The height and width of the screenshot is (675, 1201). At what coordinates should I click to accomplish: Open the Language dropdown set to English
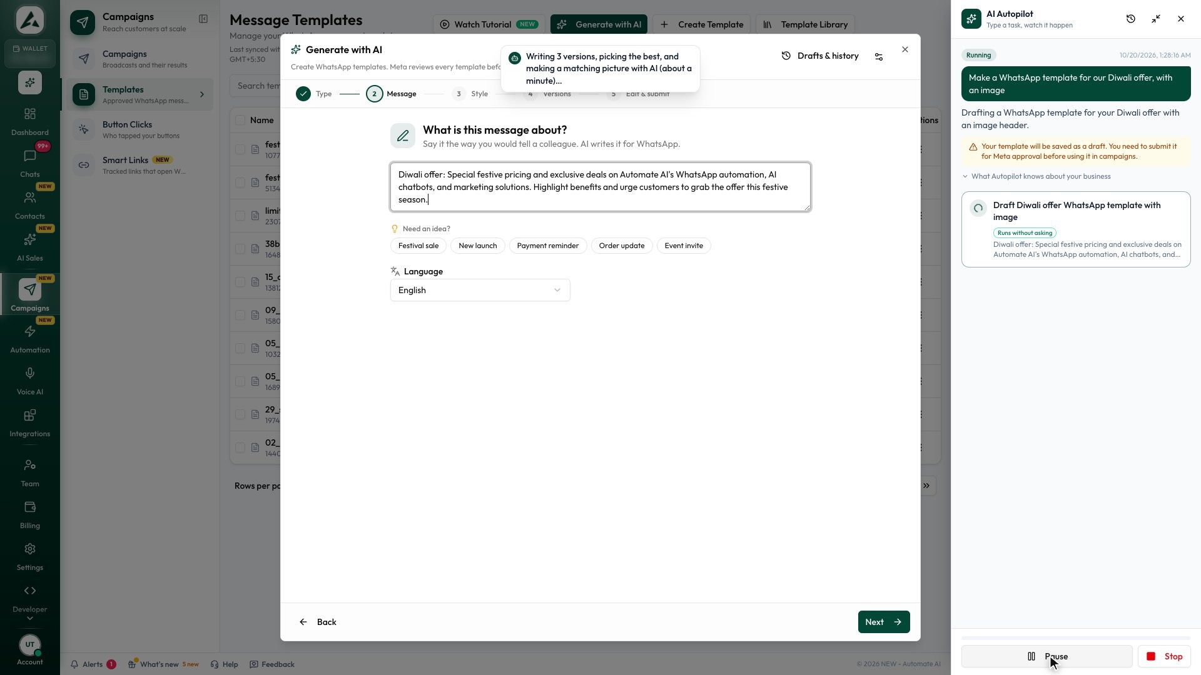click(480, 290)
